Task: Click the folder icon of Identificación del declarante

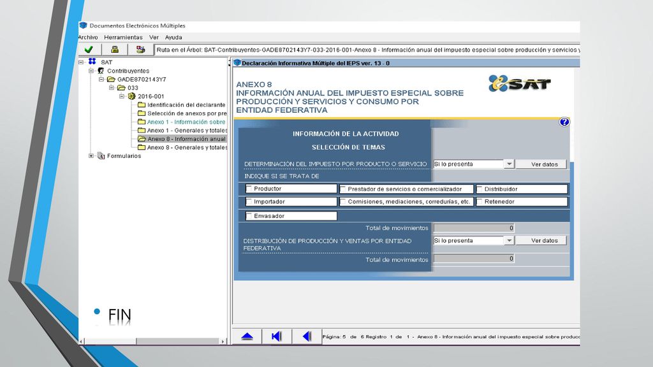Action: pyautogui.click(x=142, y=105)
